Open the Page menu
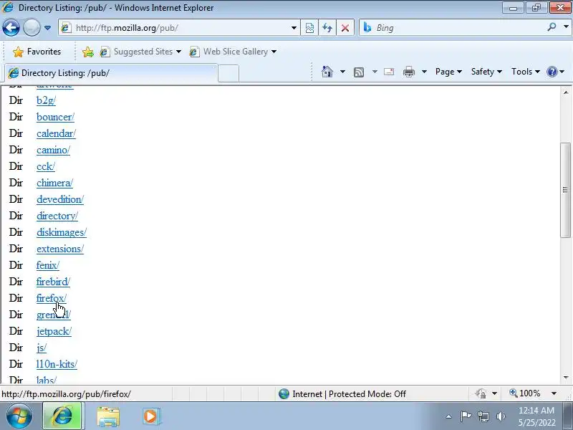This screenshot has height=430, width=573. (448, 72)
